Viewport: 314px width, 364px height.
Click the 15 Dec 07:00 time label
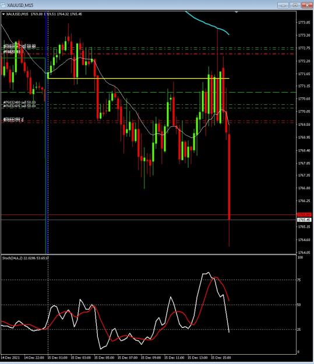(x=128, y=358)
